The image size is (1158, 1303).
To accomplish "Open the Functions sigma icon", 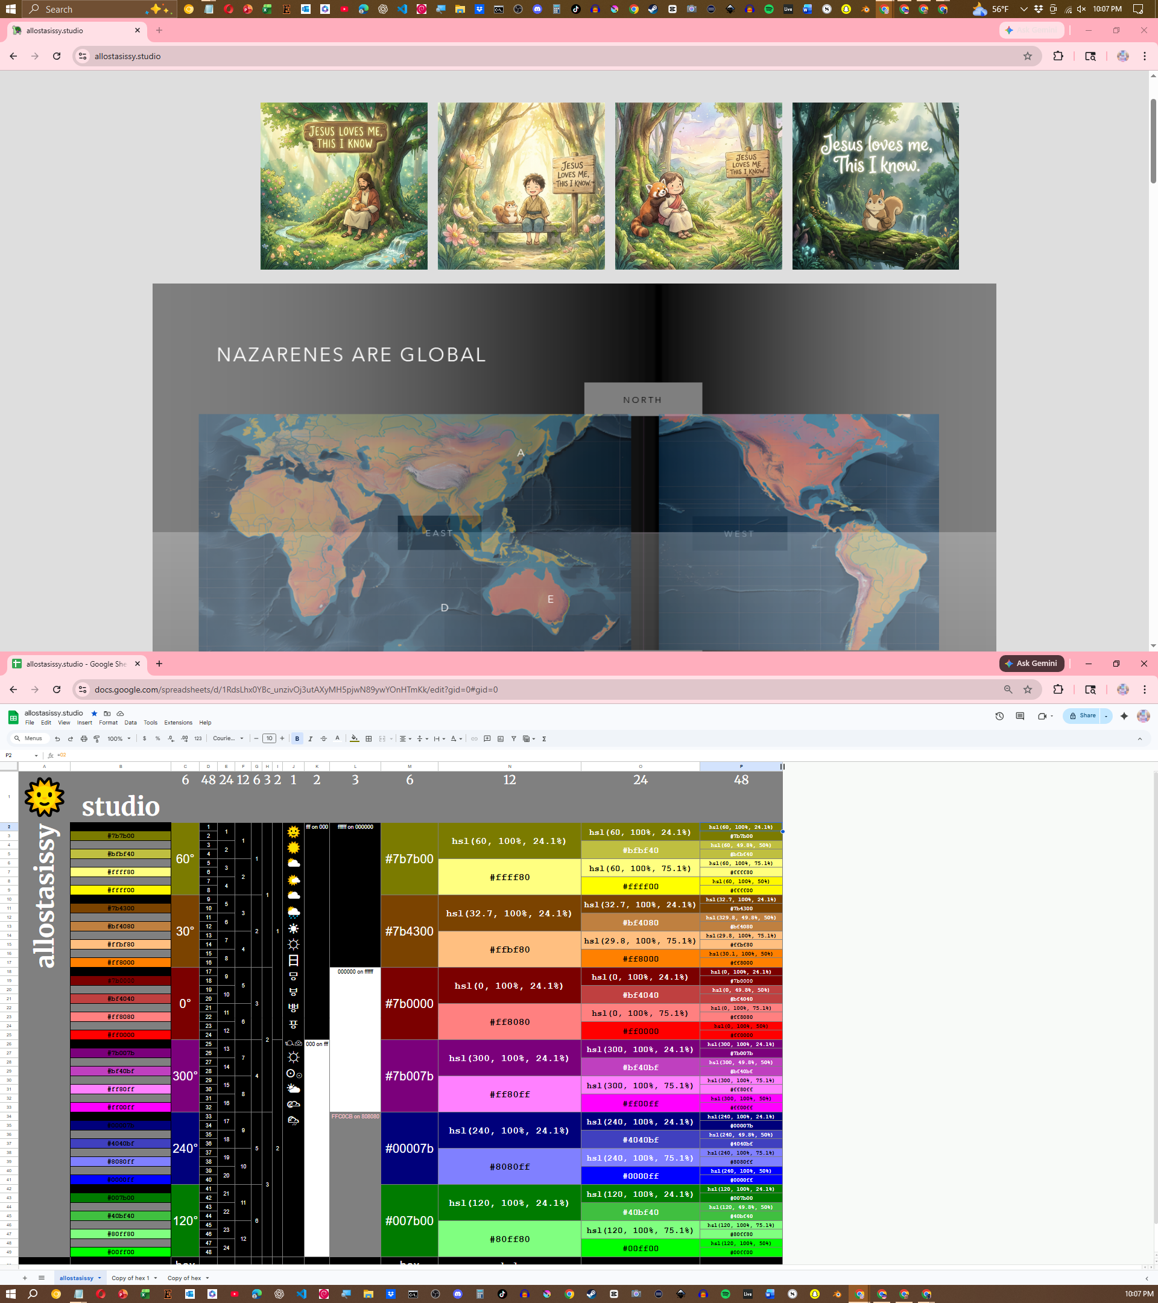I will [x=544, y=739].
